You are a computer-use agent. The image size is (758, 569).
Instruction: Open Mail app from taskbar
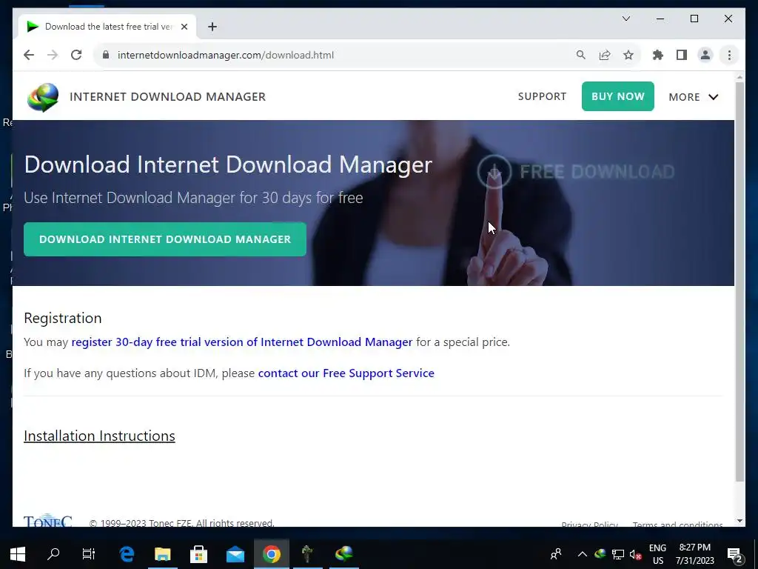click(x=235, y=554)
